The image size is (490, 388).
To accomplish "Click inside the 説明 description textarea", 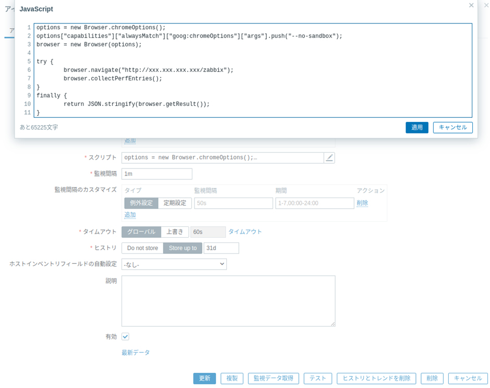I will (x=228, y=300).
